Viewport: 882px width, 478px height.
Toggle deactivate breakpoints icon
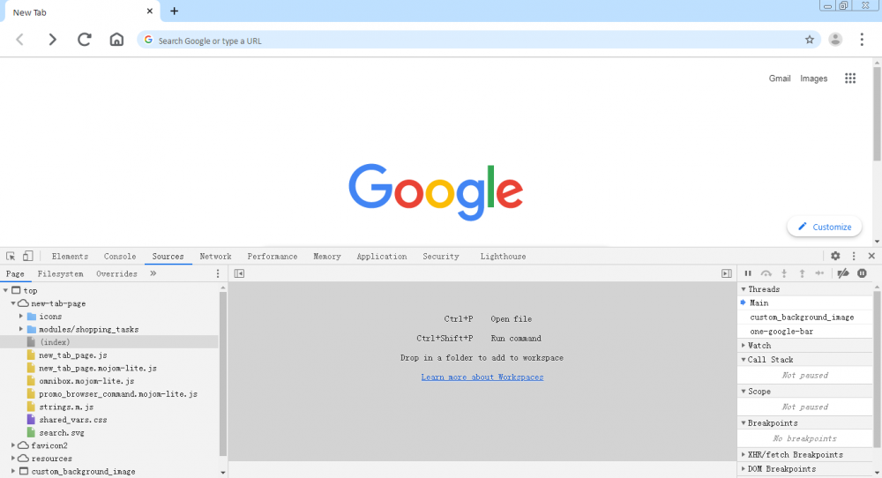click(843, 273)
